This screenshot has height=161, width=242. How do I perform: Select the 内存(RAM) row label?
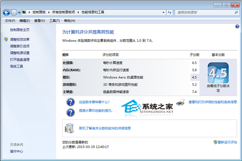click(72, 70)
